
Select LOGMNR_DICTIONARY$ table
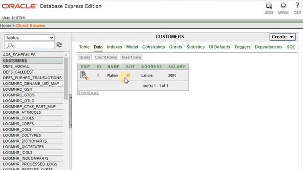tap(32, 141)
